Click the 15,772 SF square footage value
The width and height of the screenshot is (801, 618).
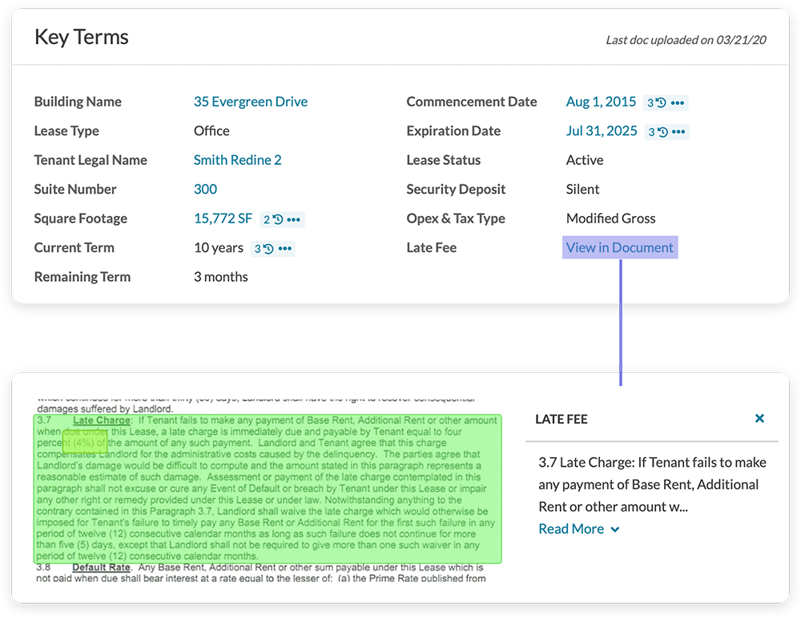click(x=223, y=219)
